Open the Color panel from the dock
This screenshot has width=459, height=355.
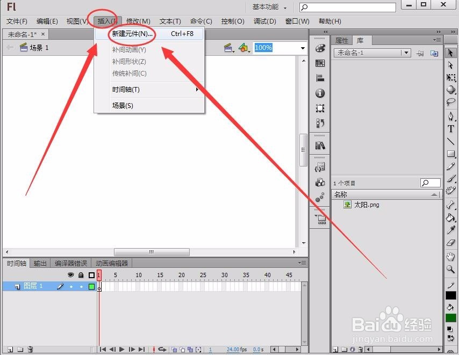(320, 49)
